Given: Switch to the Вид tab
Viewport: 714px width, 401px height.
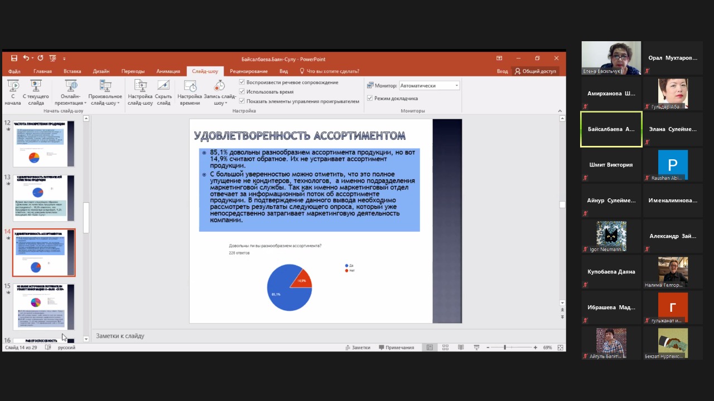Looking at the screenshot, I should tap(283, 71).
